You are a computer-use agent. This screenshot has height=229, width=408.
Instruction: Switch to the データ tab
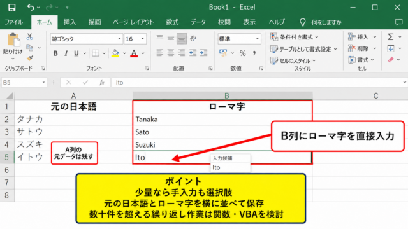click(198, 22)
